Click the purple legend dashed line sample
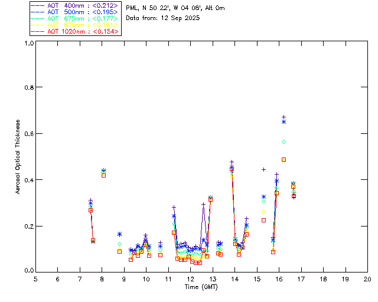 coord(38,5)
